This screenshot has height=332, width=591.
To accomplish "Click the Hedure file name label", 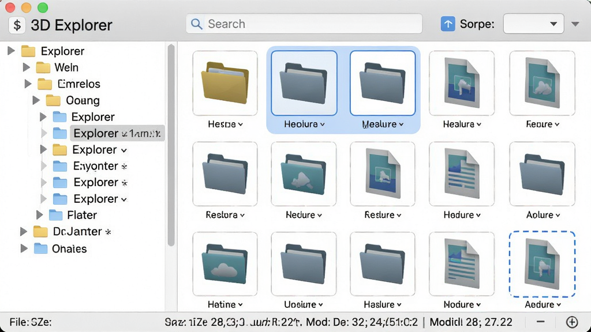I will 459,215.
